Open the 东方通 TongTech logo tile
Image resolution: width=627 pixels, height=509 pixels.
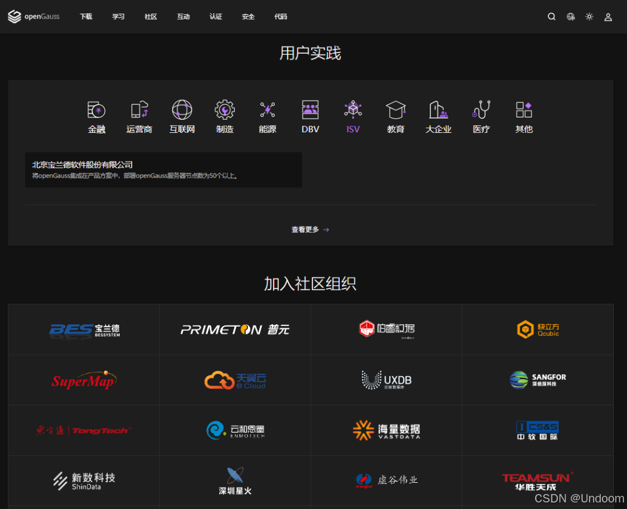83,430
